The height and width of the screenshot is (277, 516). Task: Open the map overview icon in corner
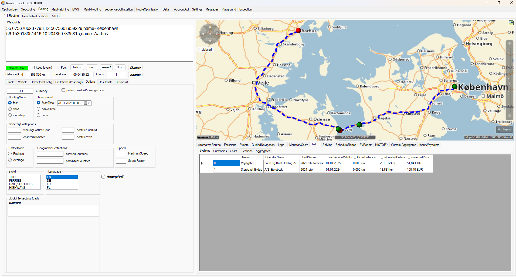(511, 23)
